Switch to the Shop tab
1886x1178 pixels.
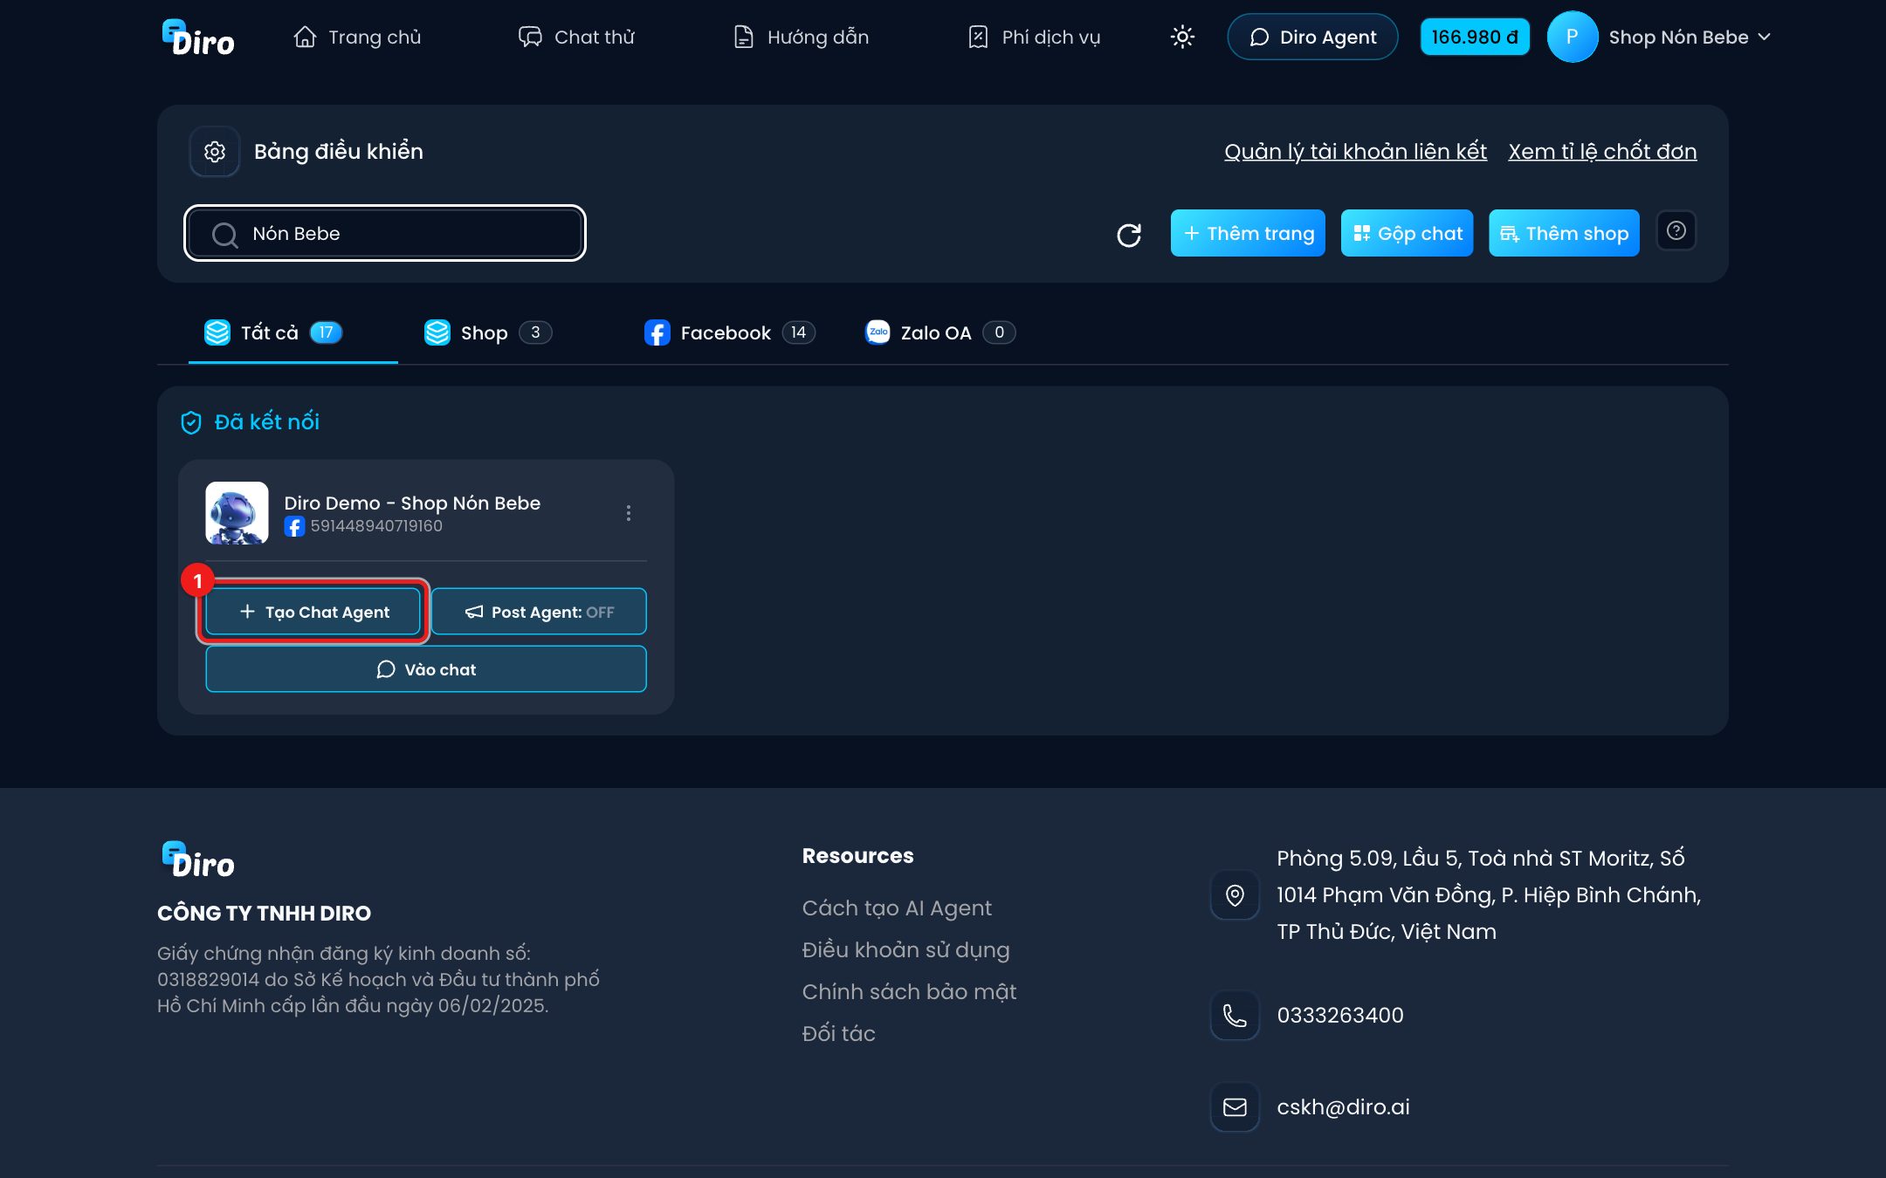tap(487, 332)
